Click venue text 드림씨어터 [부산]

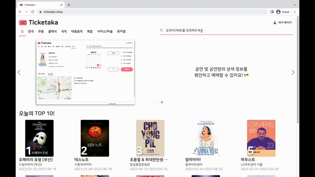[31, 164]
